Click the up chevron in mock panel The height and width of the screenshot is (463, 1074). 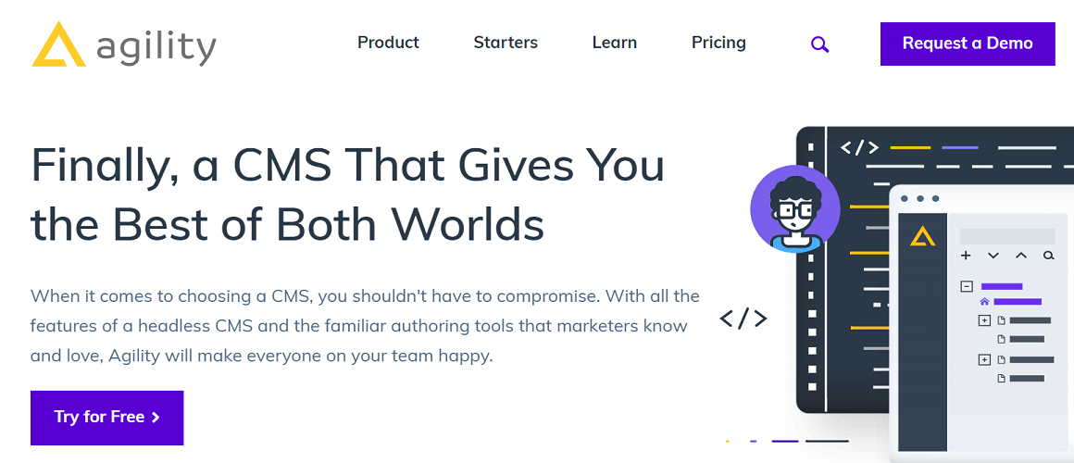[x=1021, y=256]
